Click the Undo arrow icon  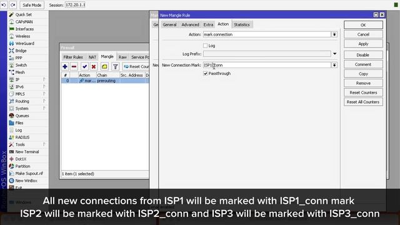[4, 5]
